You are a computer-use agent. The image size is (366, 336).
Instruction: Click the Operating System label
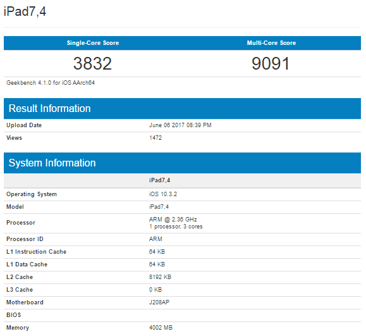(x=32, y=194)
